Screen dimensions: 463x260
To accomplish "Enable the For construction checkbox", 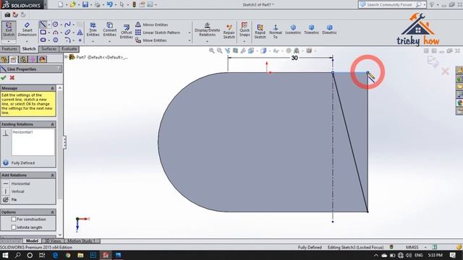I will pos(14,220).
